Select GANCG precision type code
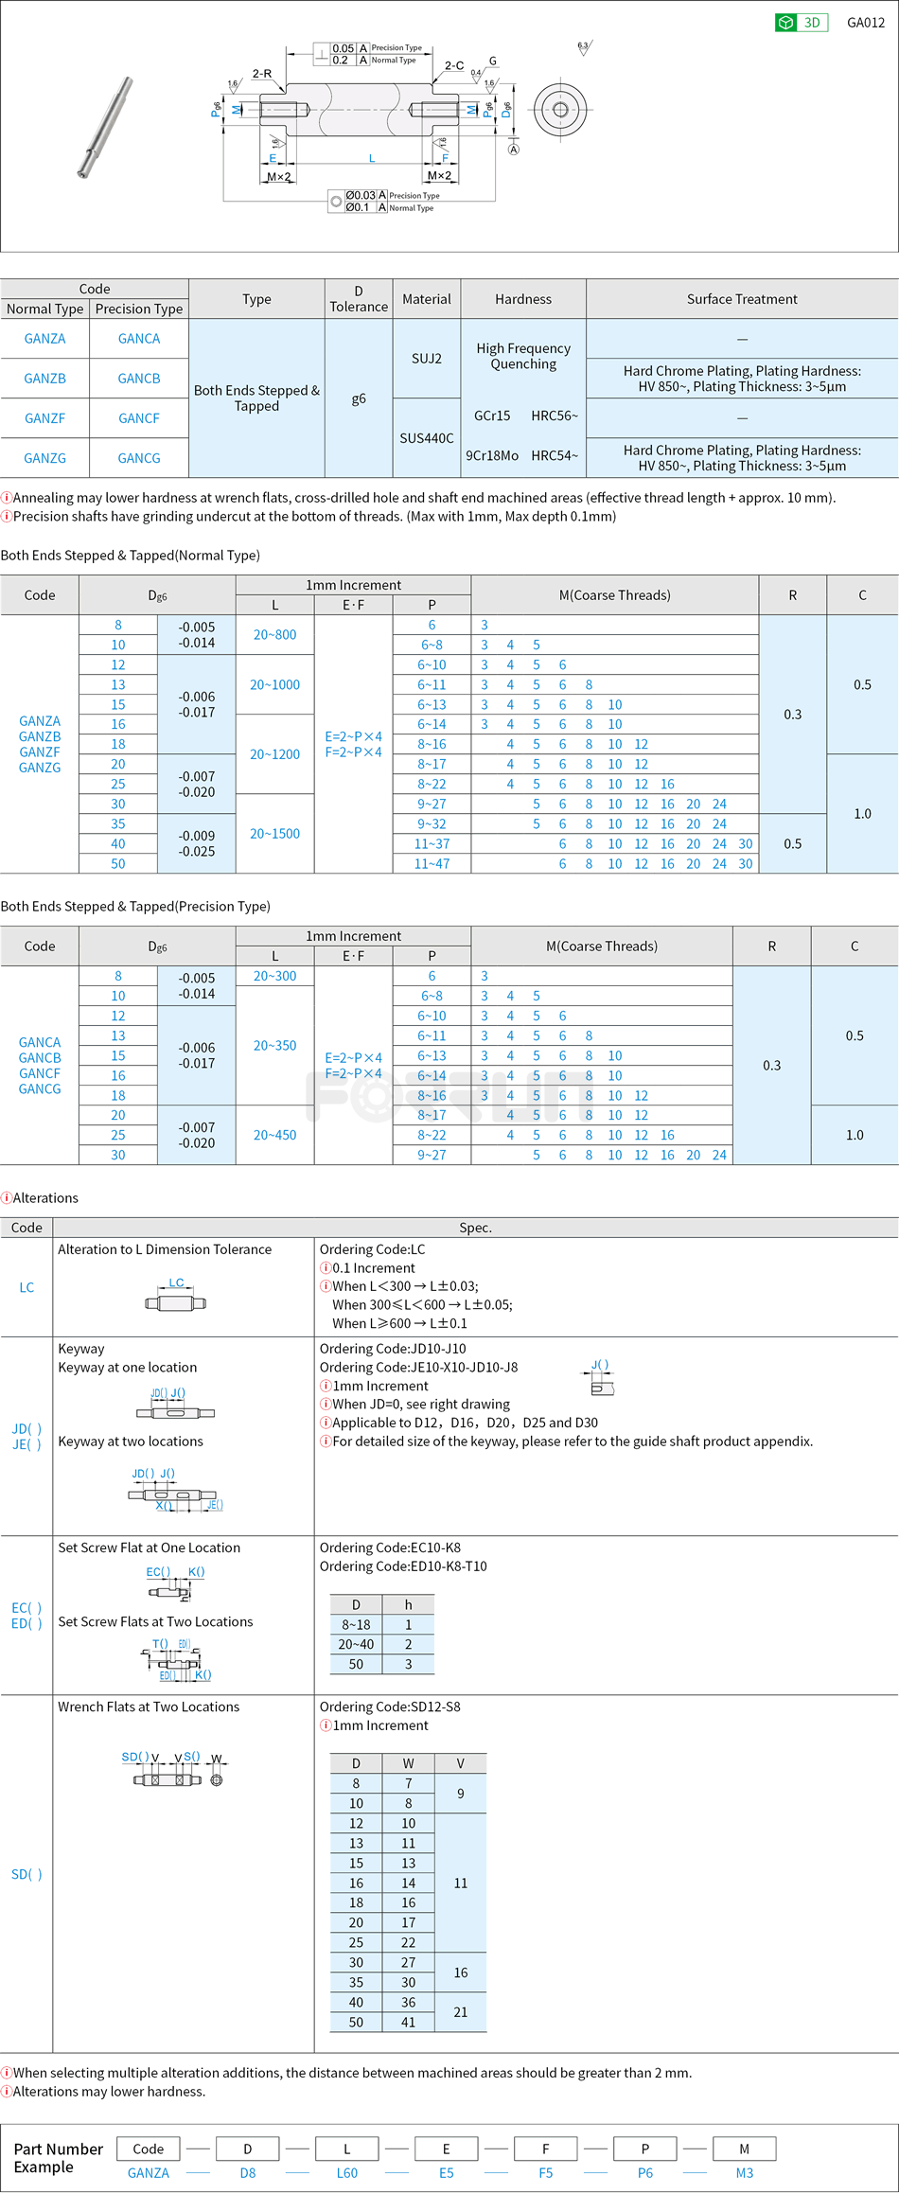Image resolution: width=899 pixels, height=2193 pixels. coord(139,458)
